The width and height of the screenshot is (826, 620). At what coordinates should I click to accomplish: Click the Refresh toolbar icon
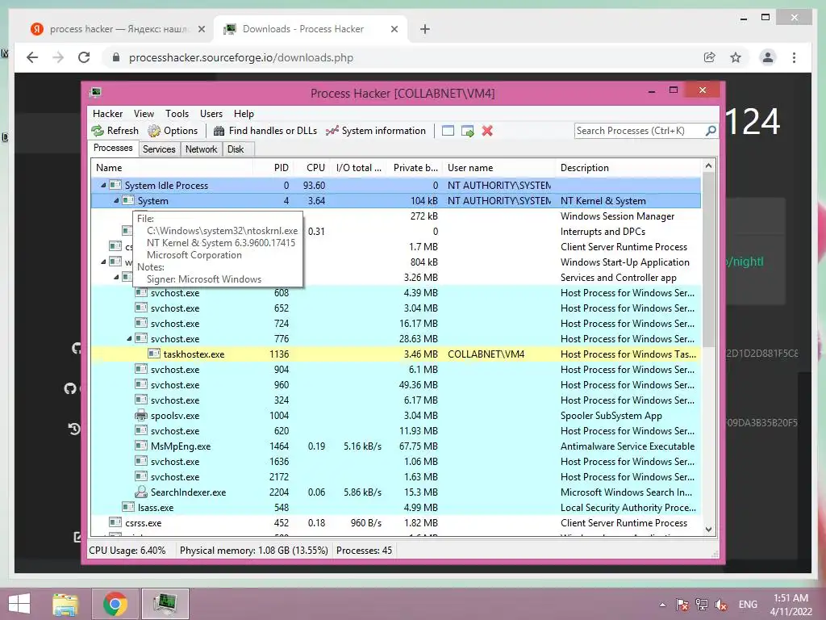coord(98,131)
